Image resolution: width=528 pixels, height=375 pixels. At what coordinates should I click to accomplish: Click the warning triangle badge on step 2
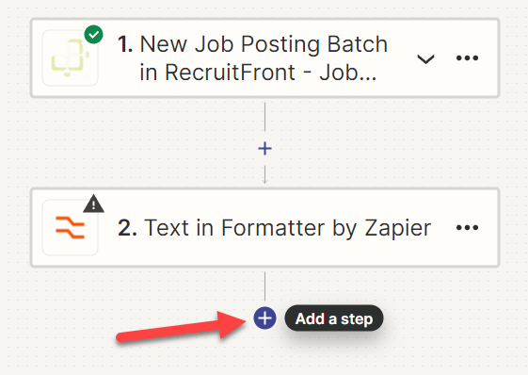pos(93,204)
